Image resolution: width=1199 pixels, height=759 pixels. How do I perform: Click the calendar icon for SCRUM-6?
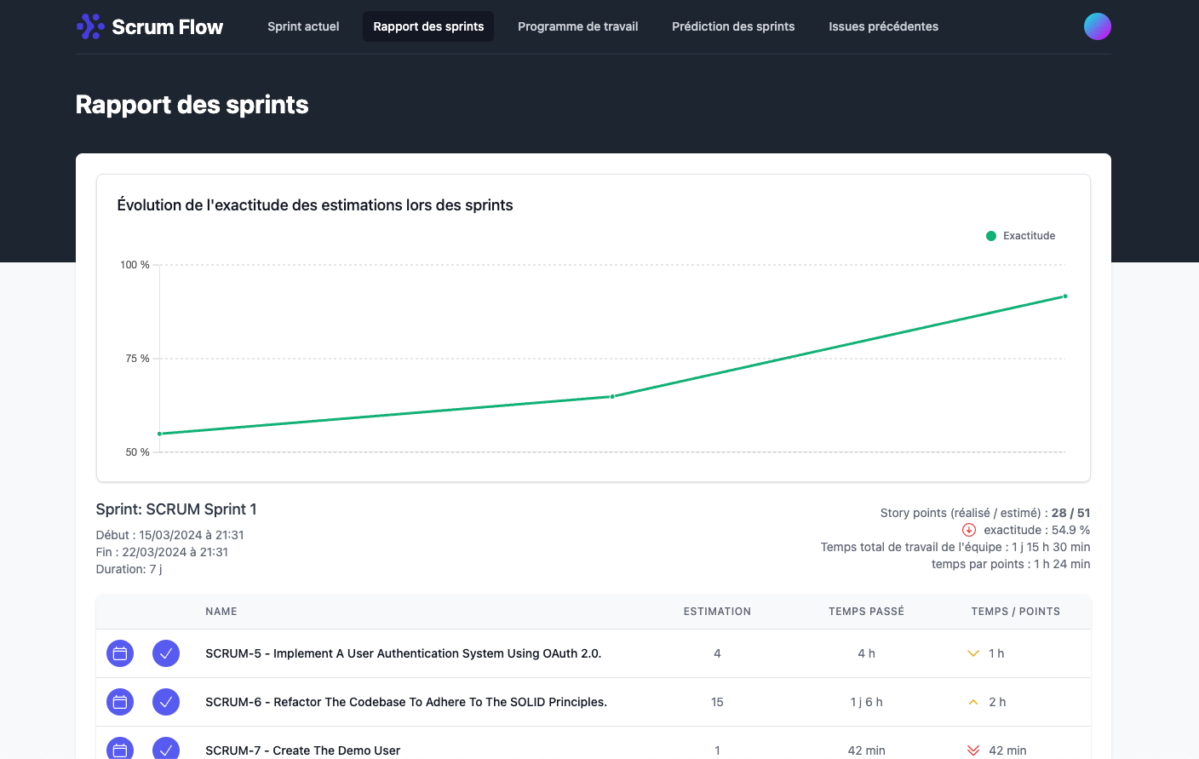[119, 702]
